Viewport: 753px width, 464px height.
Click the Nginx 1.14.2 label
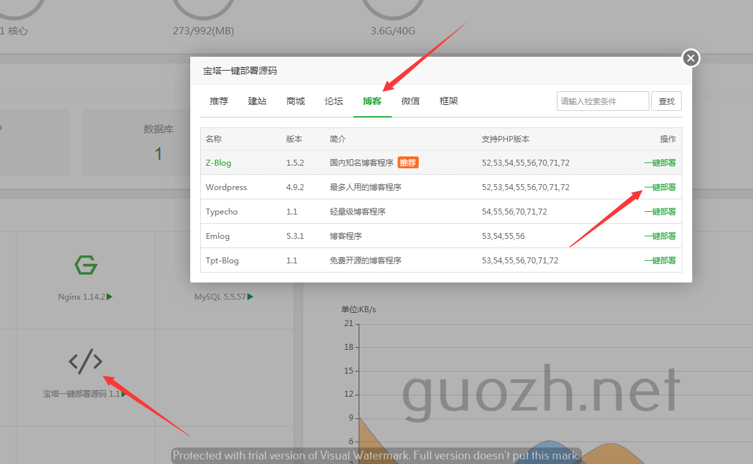click(82, 297)
